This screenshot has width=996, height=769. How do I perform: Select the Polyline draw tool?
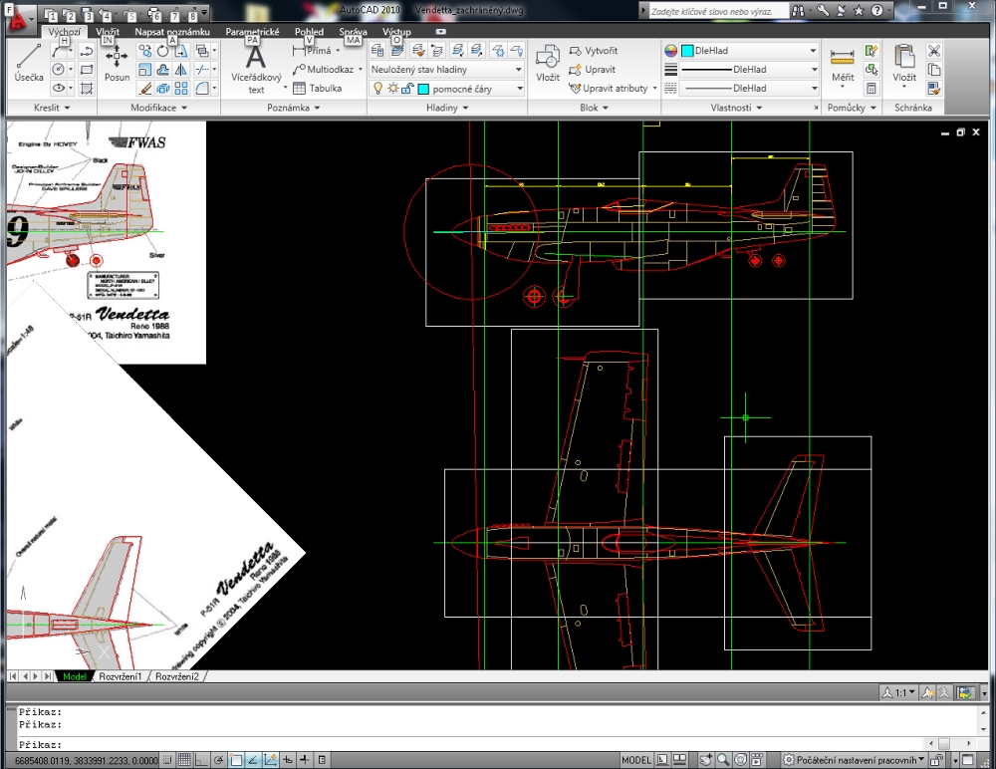pyautogui.click(x=87, y=51)
